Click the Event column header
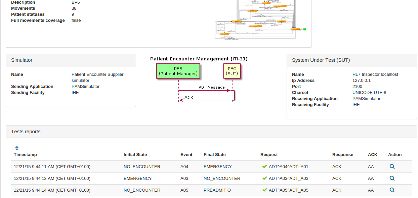This screenshot has height=198, width=418. (x=186, y=155)
